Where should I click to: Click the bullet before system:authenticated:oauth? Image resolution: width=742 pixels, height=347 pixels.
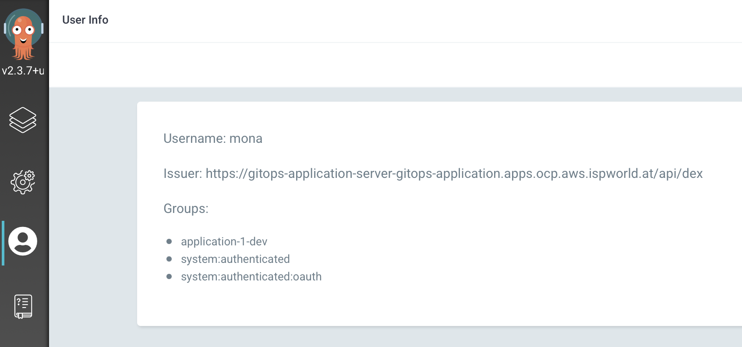point(169,276)
